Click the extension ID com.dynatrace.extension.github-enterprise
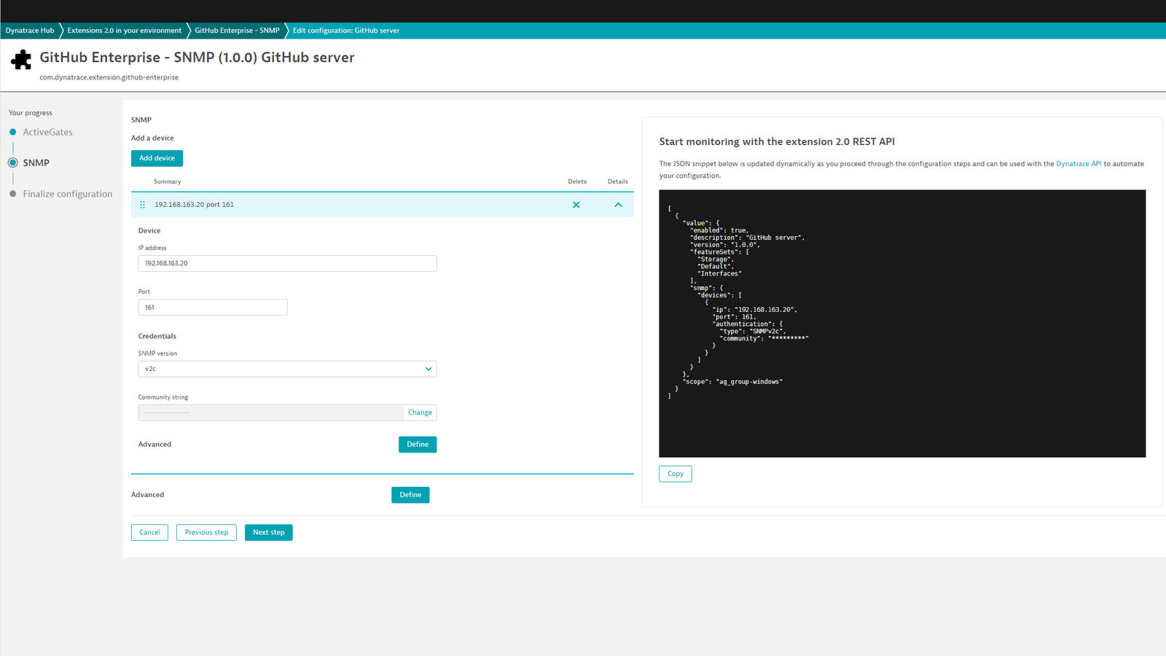The image size is (1166, 656). (x=109, y=77)
